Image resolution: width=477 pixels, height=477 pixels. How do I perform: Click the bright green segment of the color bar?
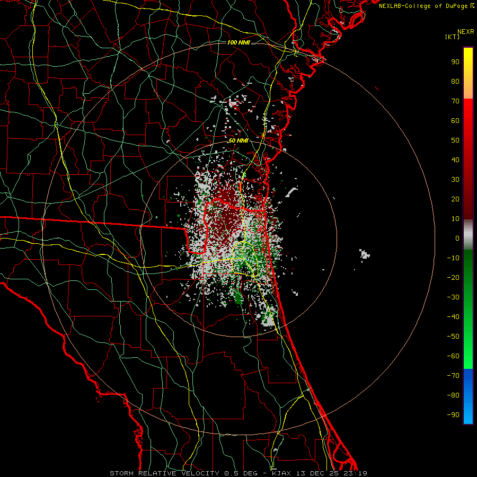click(468, 341)
